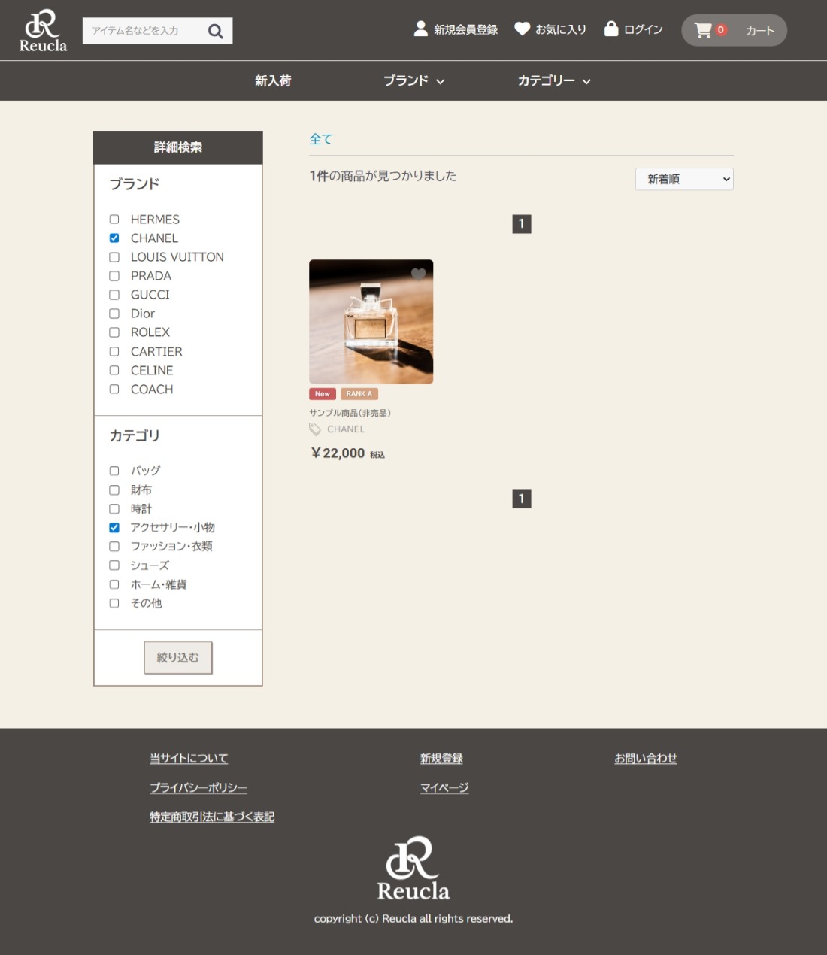The width and height of the screenshot is (827, 955).
Task: Click the 絞り込む filter button
Action: click(178, 657)
